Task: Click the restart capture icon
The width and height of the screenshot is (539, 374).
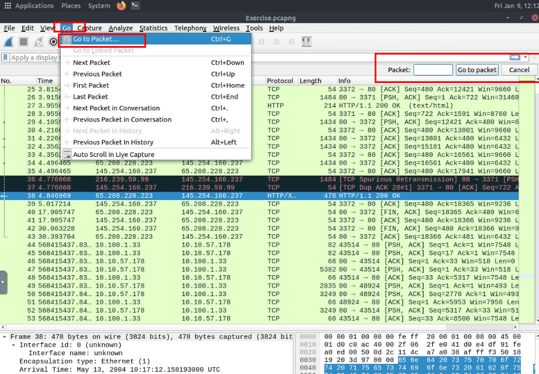Action: pyautogui.click(x=39, y=41)
